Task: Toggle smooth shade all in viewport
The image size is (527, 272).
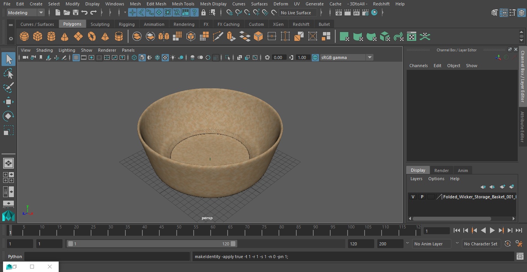Action: point(142,57)
